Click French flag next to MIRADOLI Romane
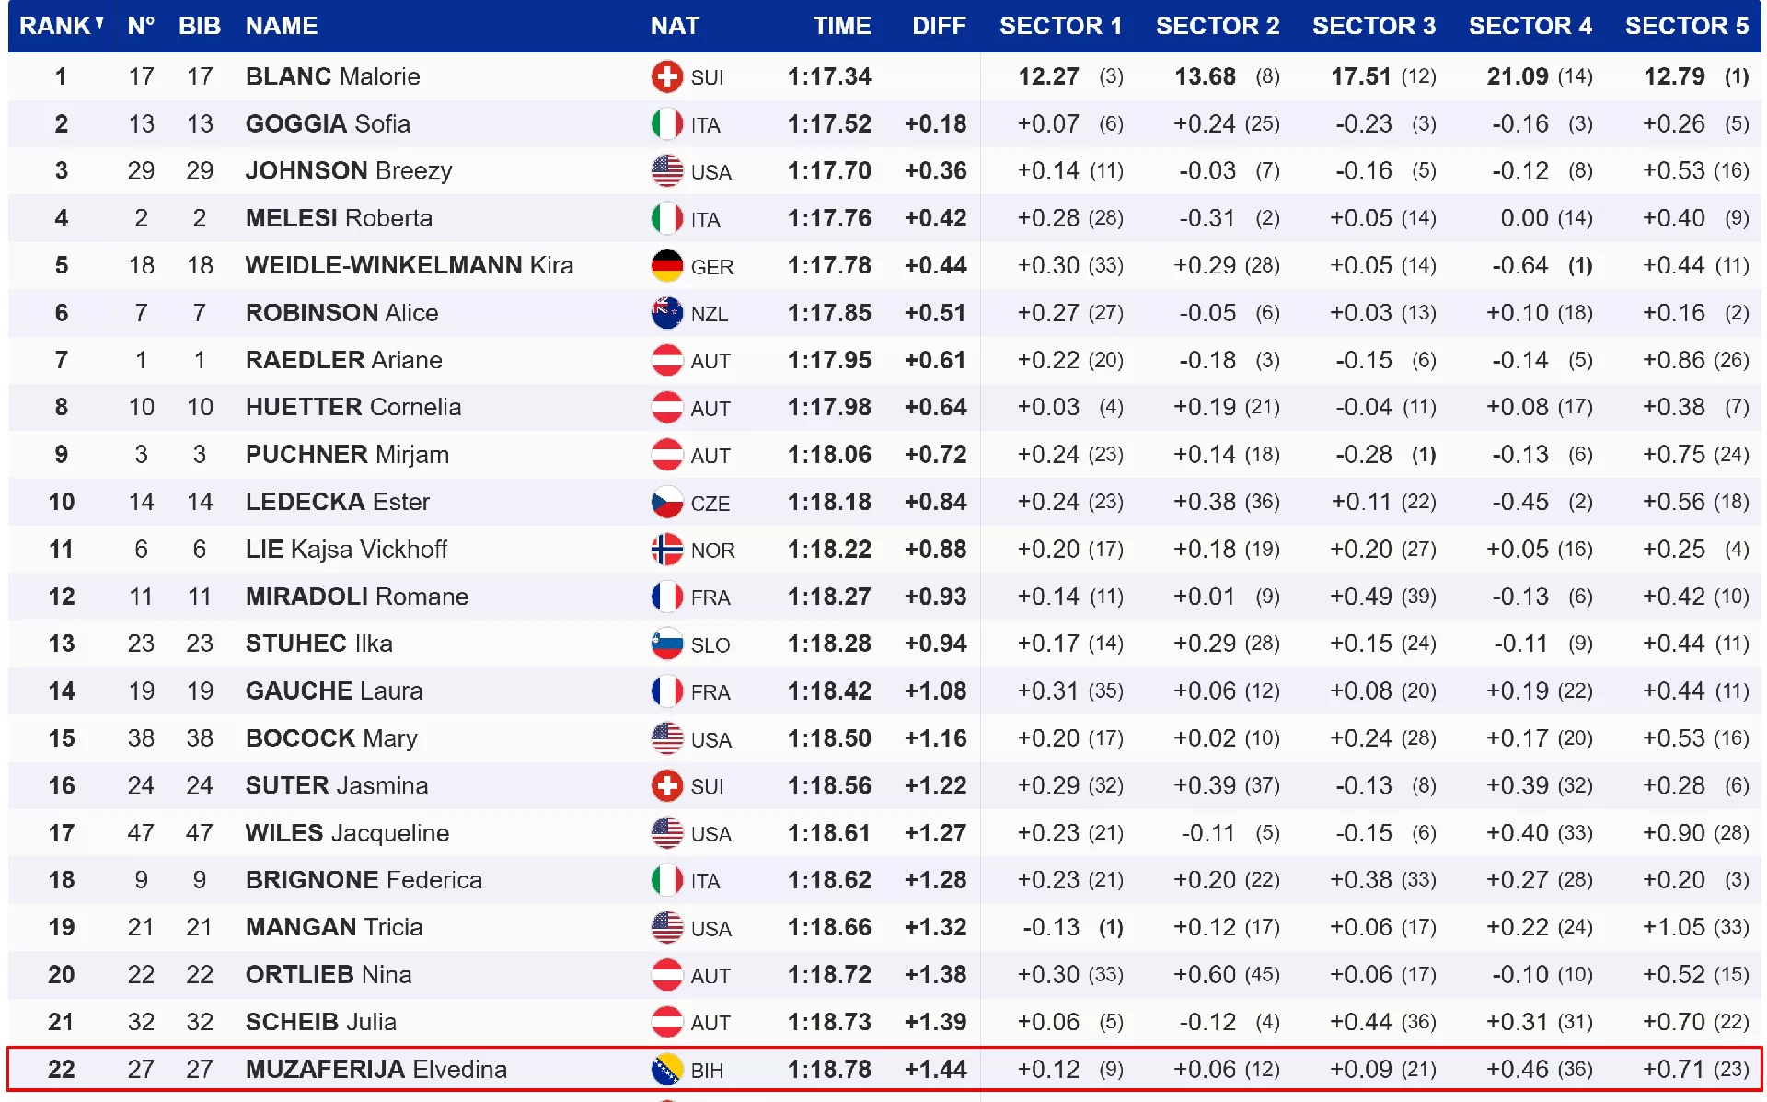 [666, 597]
